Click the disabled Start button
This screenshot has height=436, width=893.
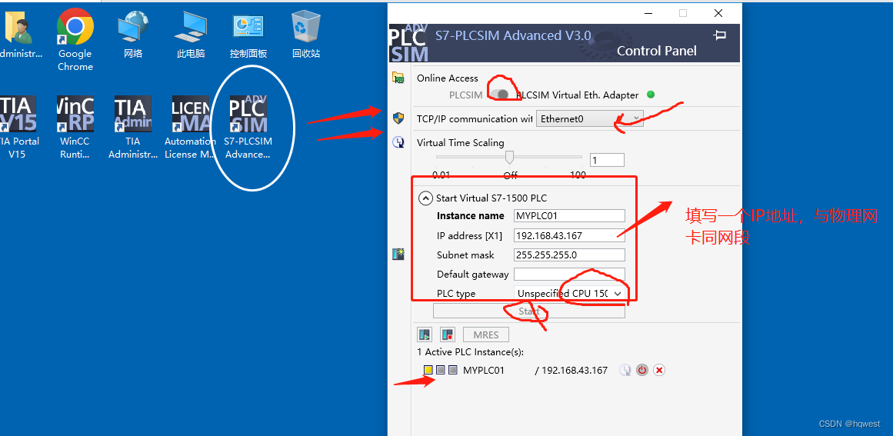point(529,311)
